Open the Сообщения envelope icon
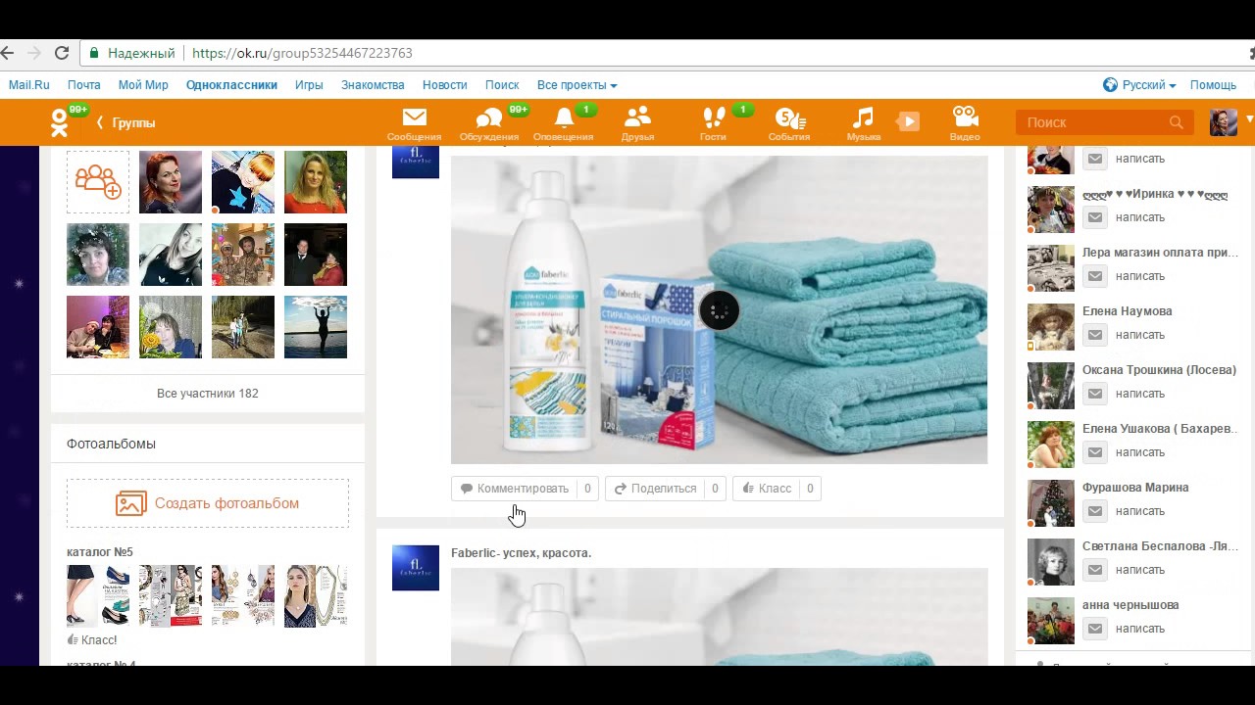This screenshot has height=705, width=1255. coord(414,118)
